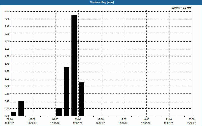Image resolution: width=202 pixels, height=126 pixels.
Task: Click the "18.02.22" date label
Action: tap(191, 123)
